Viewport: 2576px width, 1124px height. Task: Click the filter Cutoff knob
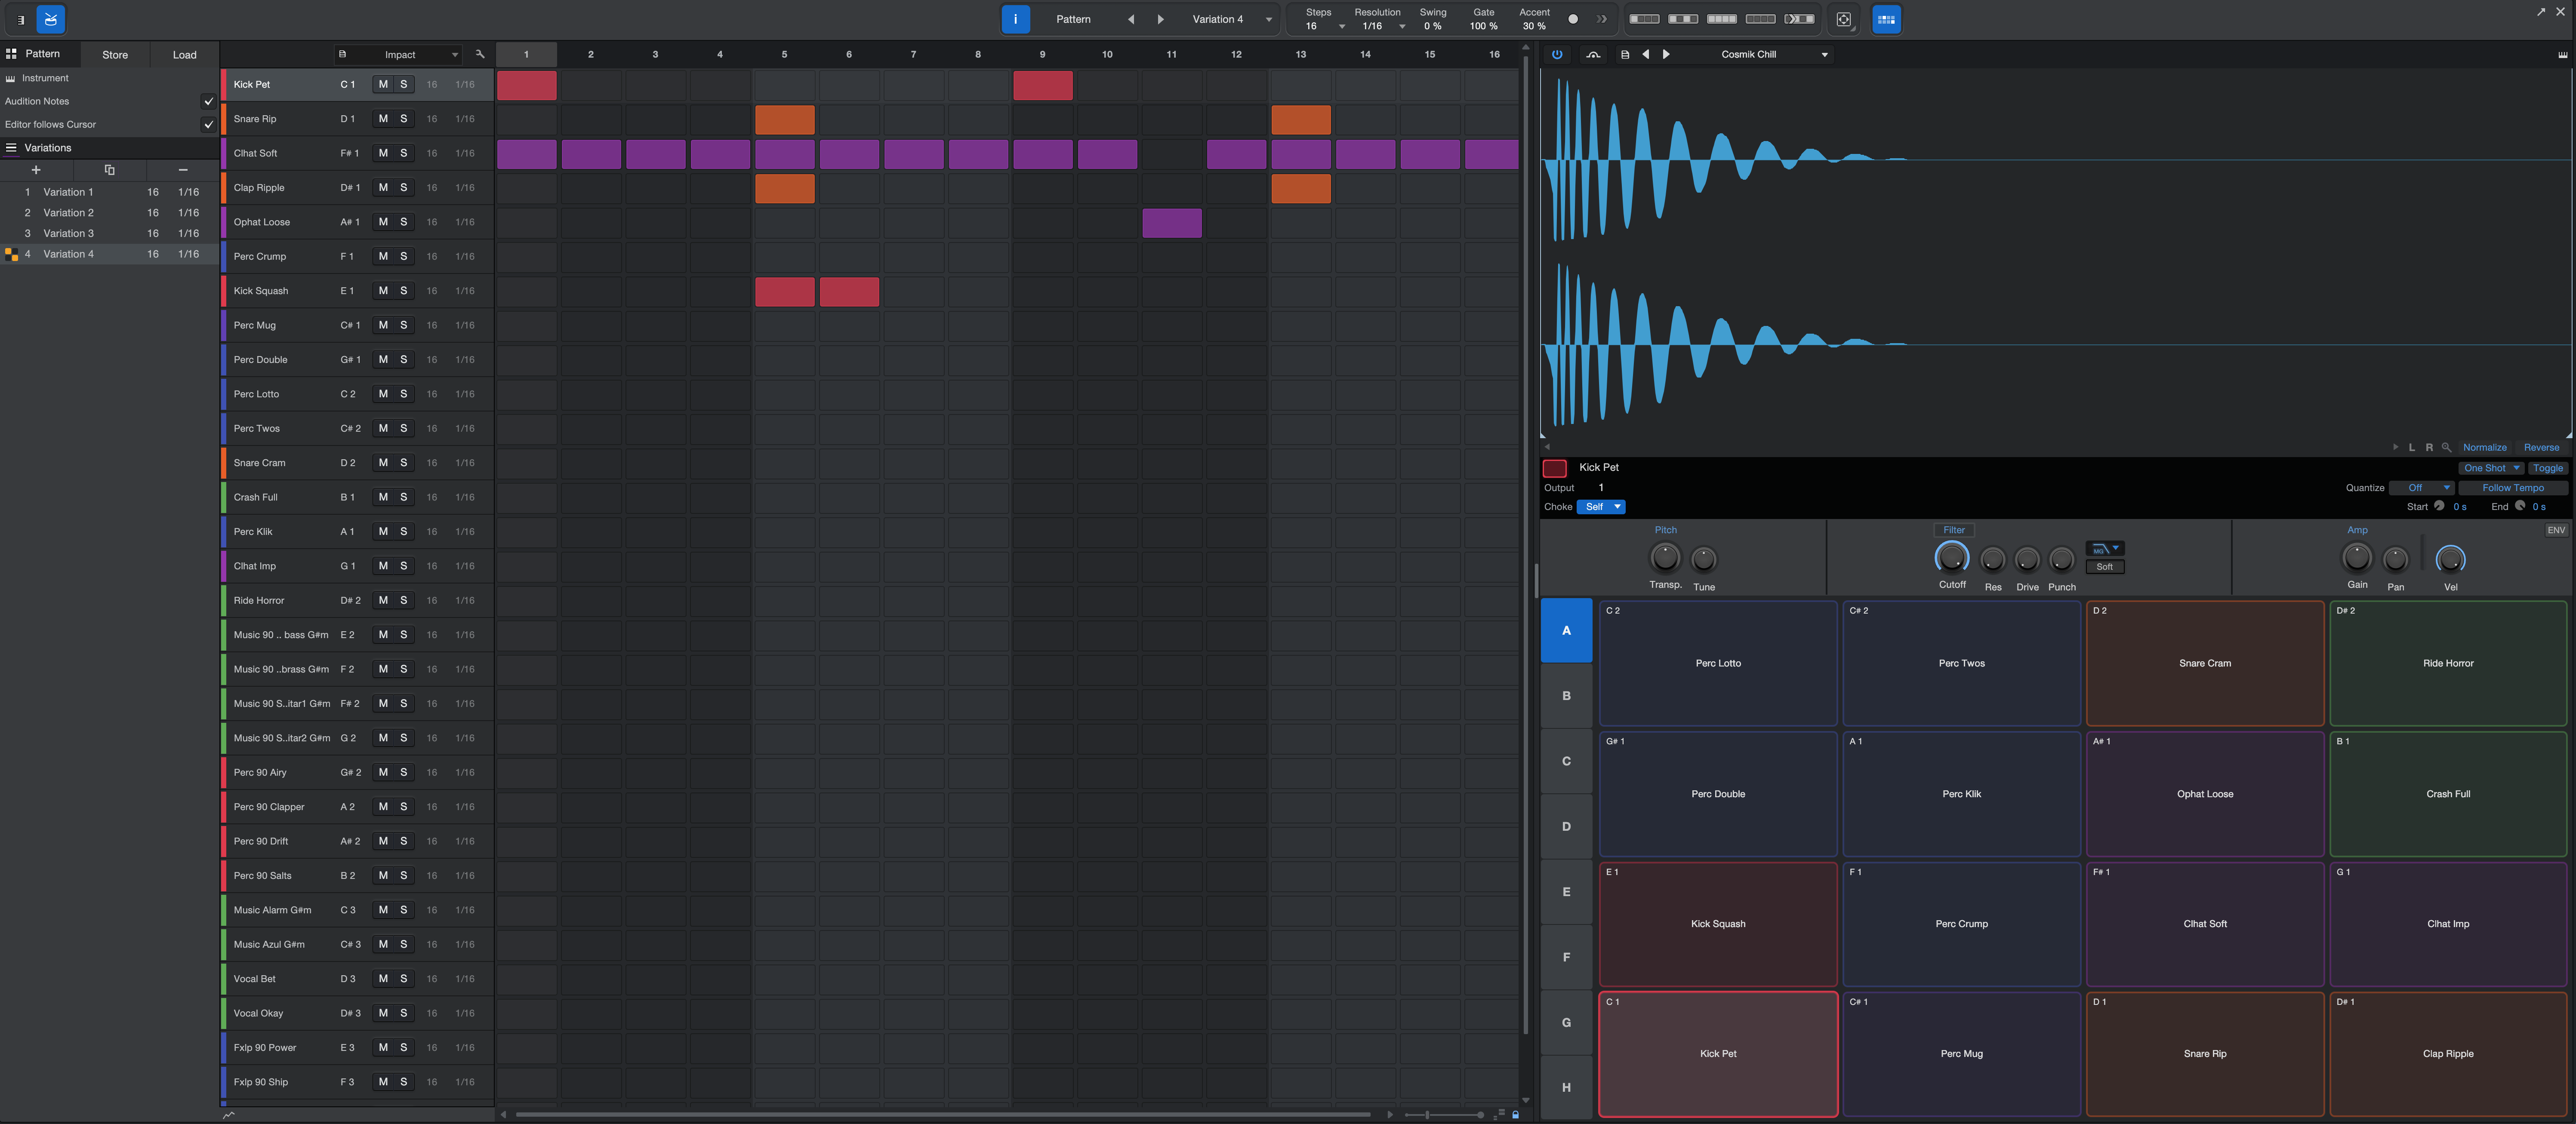1952,559
